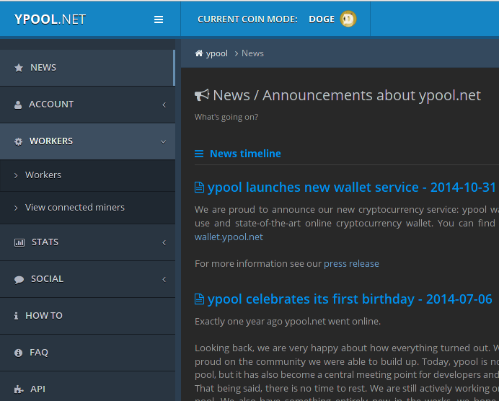Screen dimensions: 499x401
Task: Collapse the WORKERS menu chevron
Action: [x=163, y=142]
